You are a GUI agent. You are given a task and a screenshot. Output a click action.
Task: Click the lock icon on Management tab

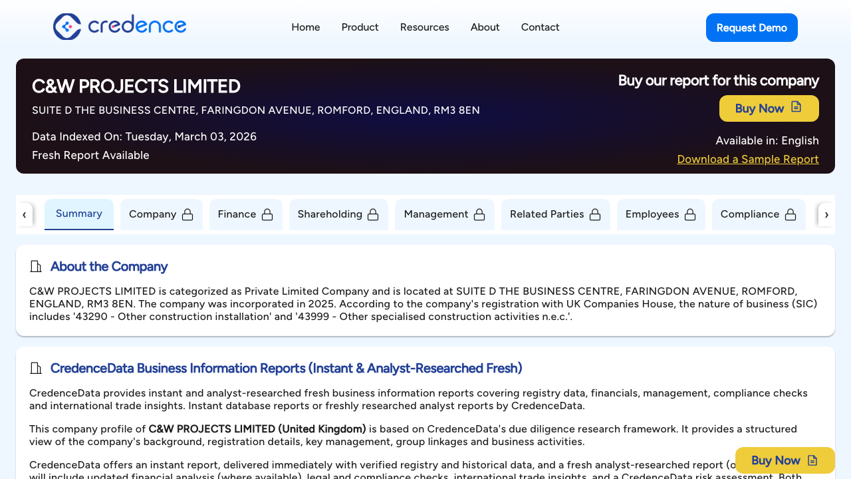coord(479,214)
